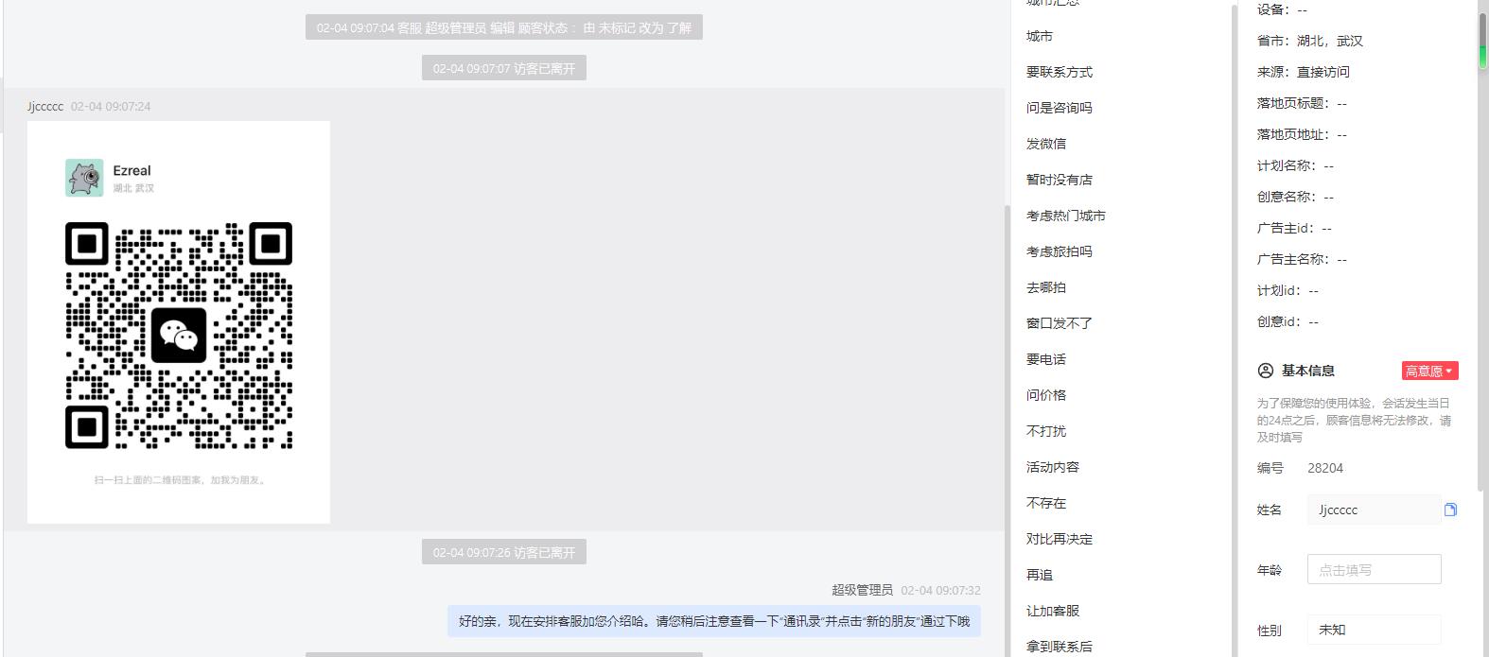Click the 广告主名称 row
This screenshot has width=1489, height=657.
(x=1302, y=259)
